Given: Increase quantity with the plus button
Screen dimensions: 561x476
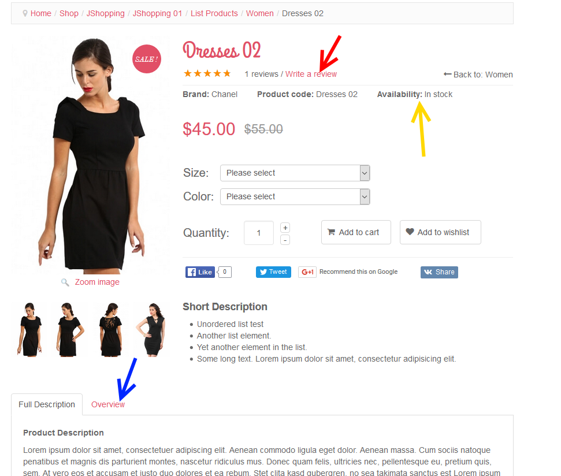Looking at the screenshot, I should 285,228.
